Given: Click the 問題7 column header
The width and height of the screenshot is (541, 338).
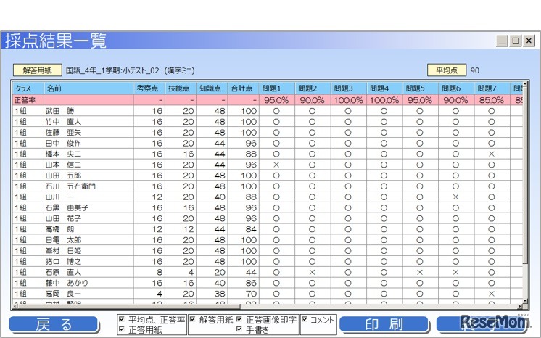Looking at the screenshot, I should (x=492, y=88).
